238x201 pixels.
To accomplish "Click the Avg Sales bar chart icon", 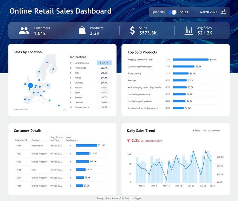I will tap(189, 31).
